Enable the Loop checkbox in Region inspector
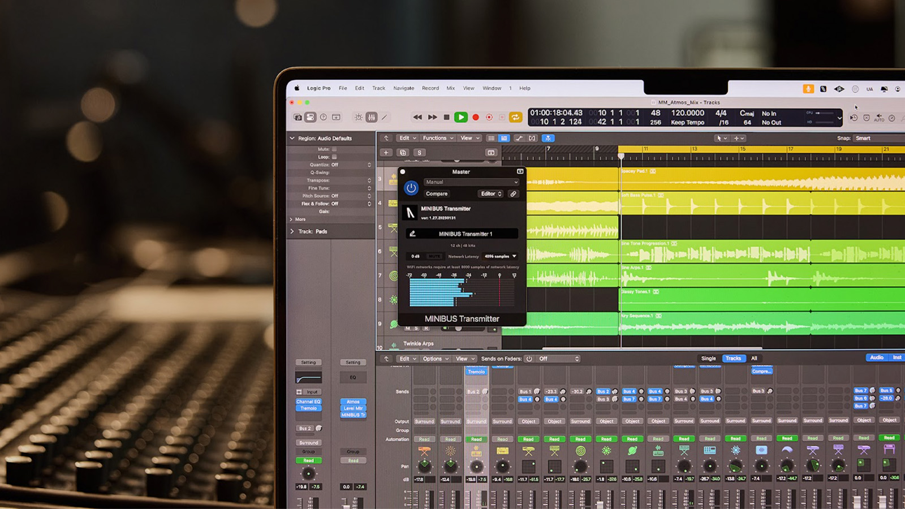The width and height of the screenshot is (905, 509). 334,157
